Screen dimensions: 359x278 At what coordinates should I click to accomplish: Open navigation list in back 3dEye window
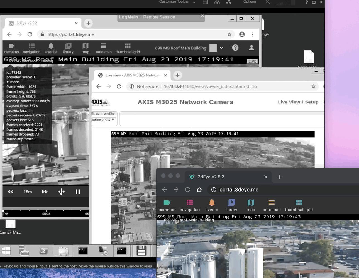[x=31, y=48]
